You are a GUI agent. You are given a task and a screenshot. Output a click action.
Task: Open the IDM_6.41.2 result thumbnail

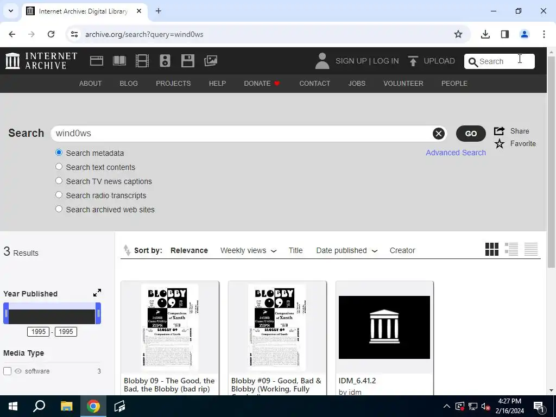(384, 327)
